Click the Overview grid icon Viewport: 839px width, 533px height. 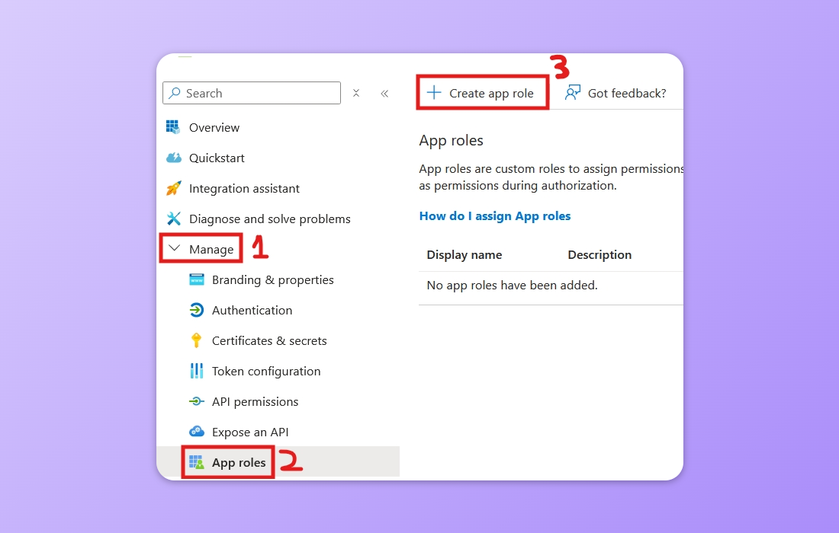click(x=173, y=127)
